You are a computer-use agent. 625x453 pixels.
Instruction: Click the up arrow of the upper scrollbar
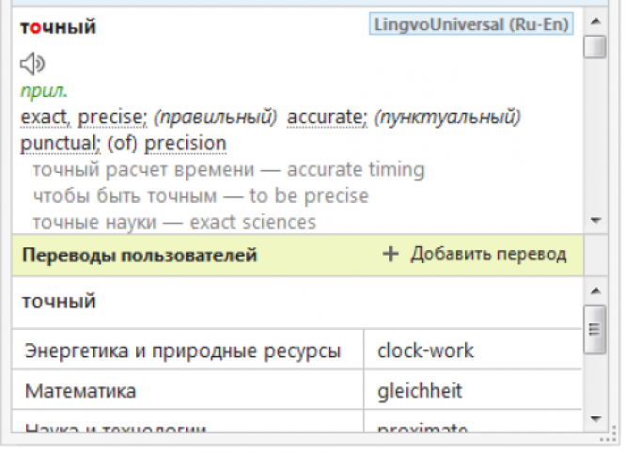(x=596, y=21)
